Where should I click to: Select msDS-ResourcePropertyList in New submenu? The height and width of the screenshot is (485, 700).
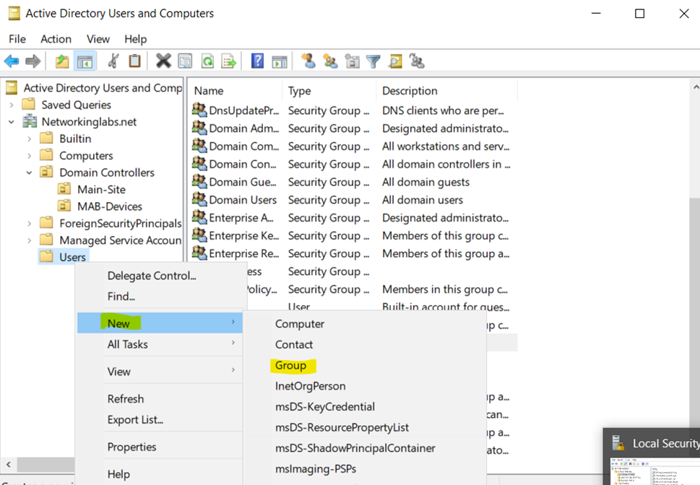[365, 427]
